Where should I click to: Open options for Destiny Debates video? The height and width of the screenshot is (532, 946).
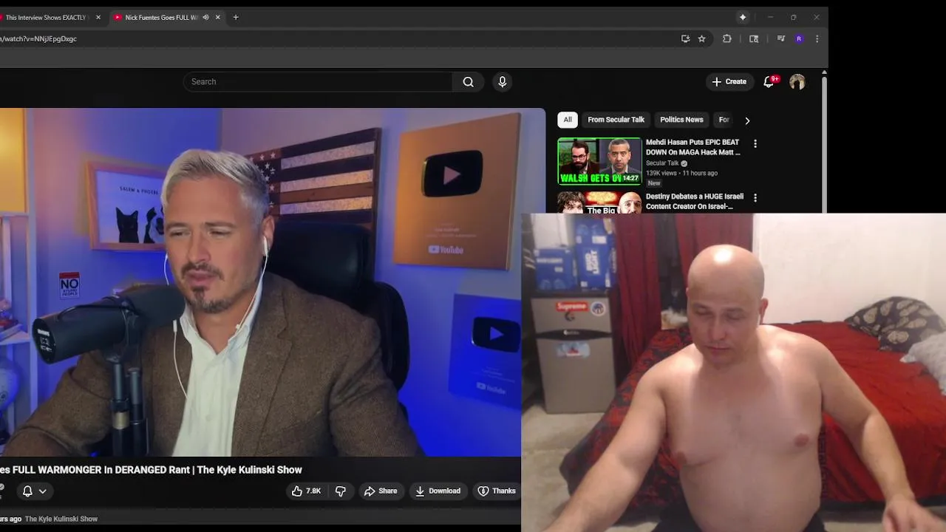point(755,198)
